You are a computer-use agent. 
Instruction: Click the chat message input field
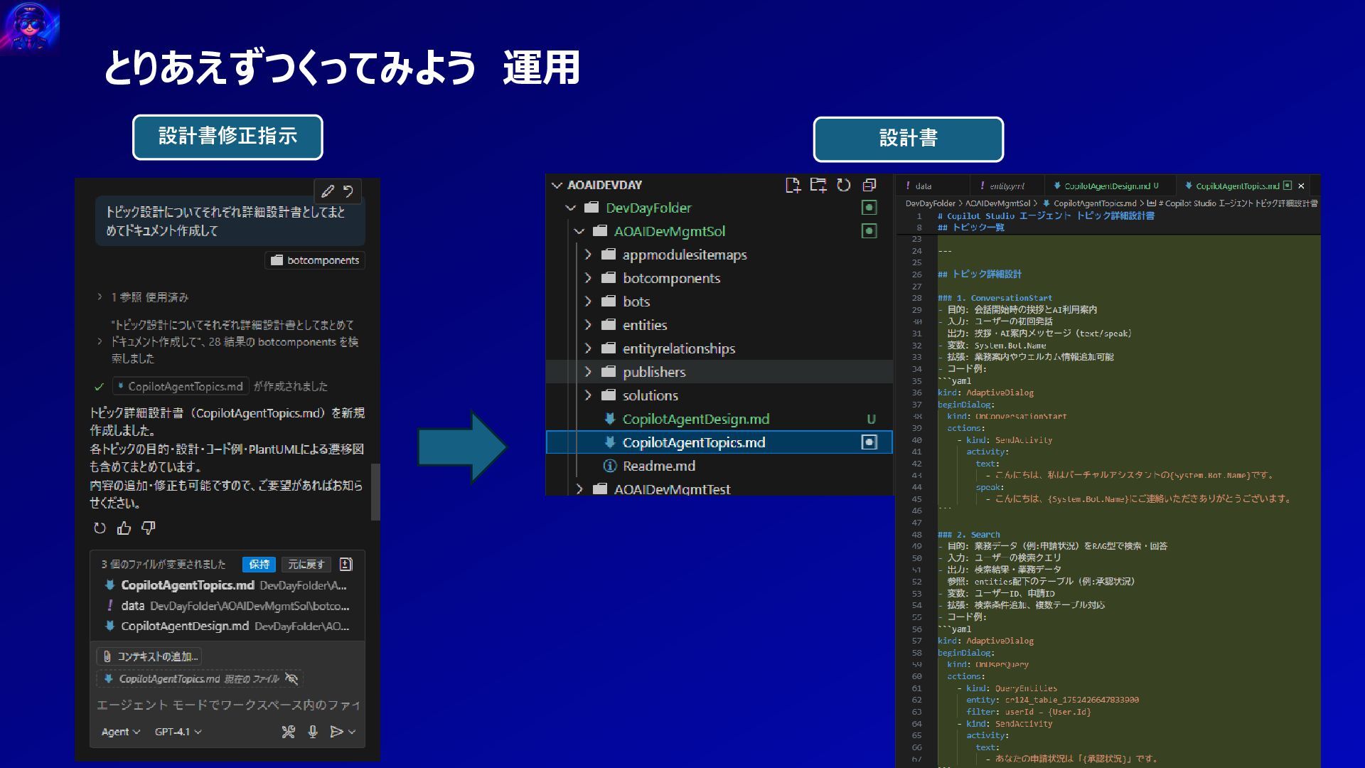coord(227,705)
